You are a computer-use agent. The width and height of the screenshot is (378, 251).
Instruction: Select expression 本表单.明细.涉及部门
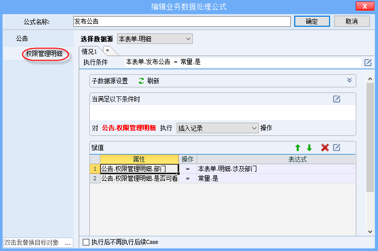[x=276, y=169]
